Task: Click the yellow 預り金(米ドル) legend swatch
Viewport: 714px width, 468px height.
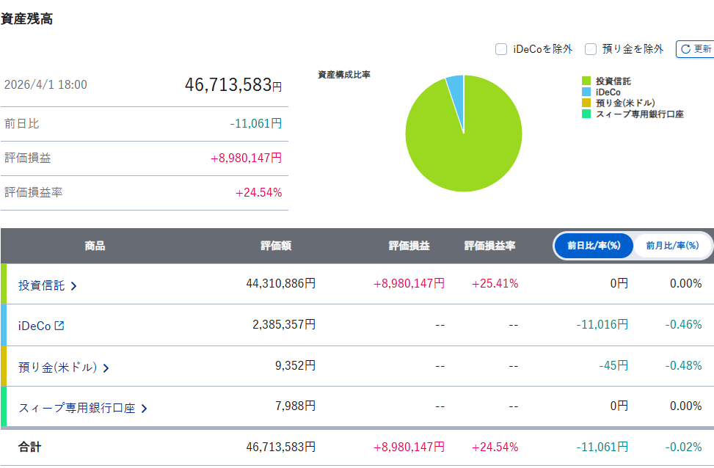Action: 586,103
